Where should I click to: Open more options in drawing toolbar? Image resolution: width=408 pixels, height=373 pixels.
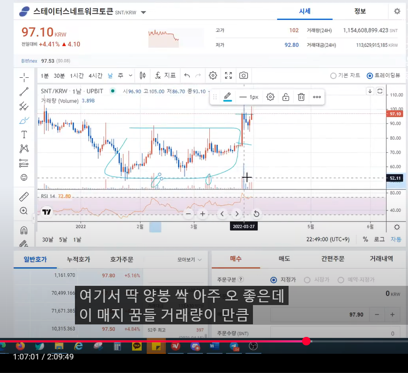317,97
